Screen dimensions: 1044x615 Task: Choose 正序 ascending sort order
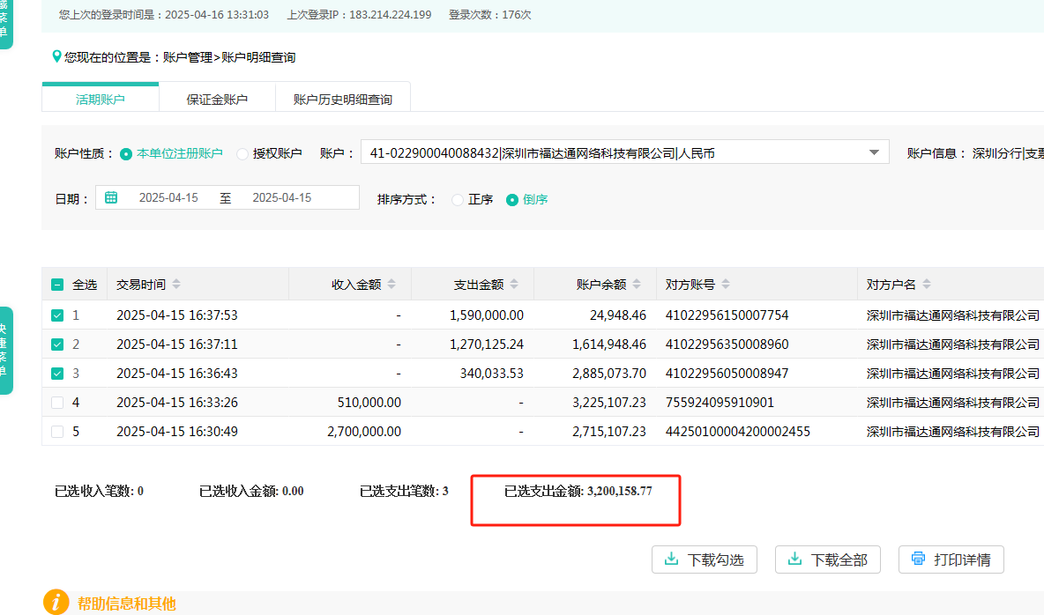pyautogui.click(x=457, y=200)
